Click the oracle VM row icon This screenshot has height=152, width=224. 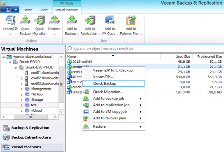pyautogui.click(x=69, y=87)
